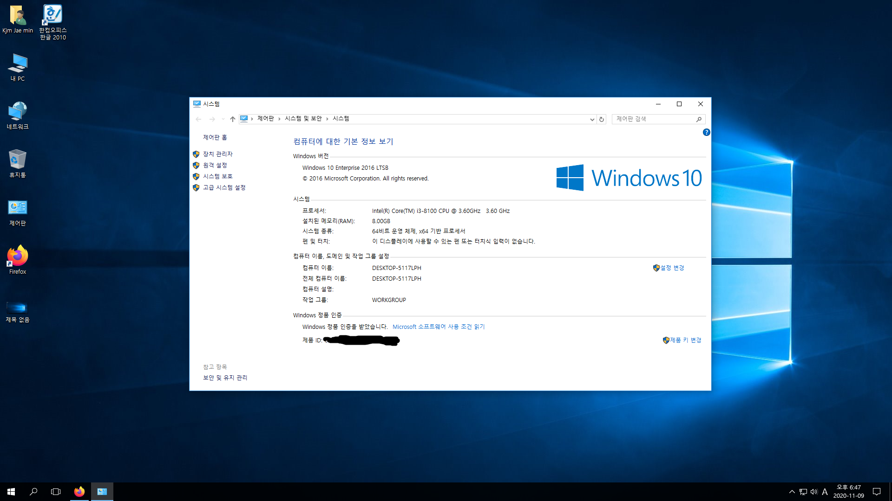Viewport: 892px width, 501px height.
Task: Click 시스템 breadcrumb segment
Action: click(341, 119)
